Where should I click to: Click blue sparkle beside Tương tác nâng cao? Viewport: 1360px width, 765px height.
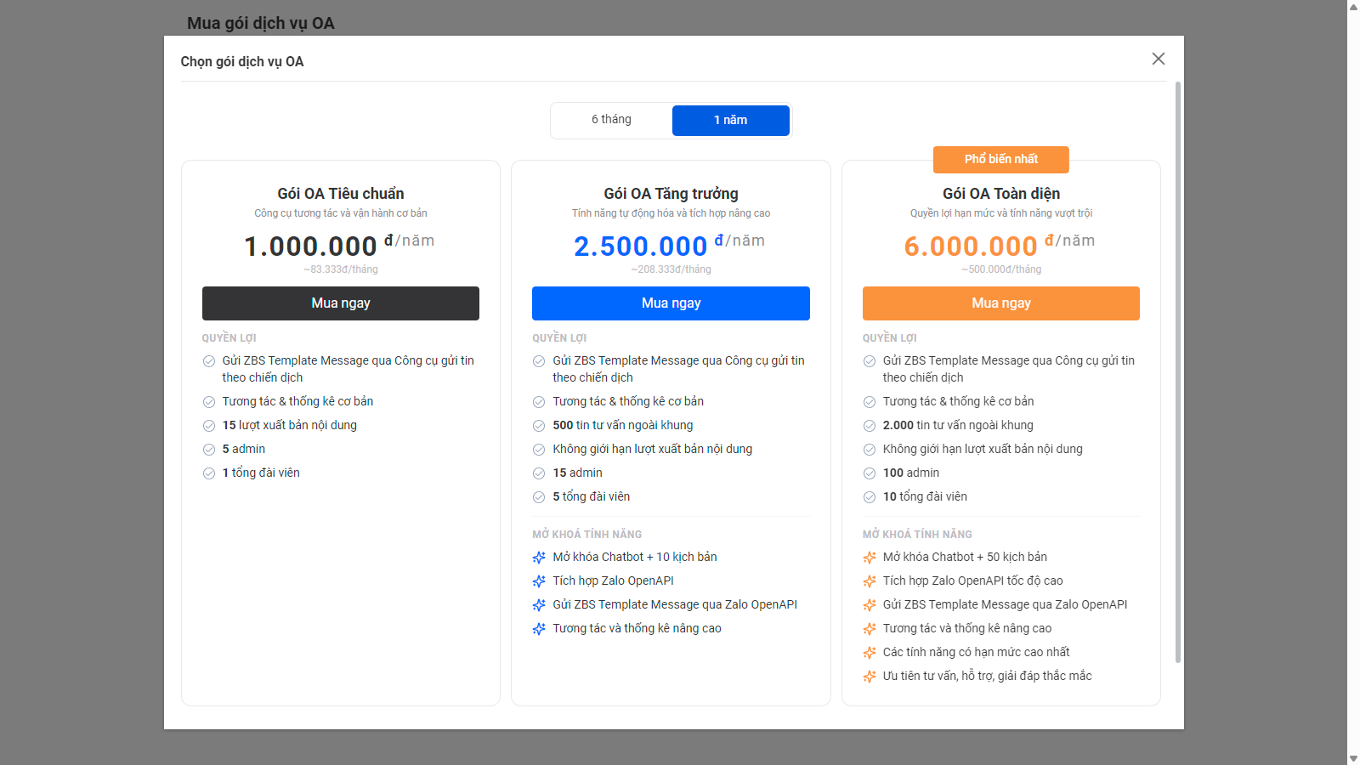539,629
